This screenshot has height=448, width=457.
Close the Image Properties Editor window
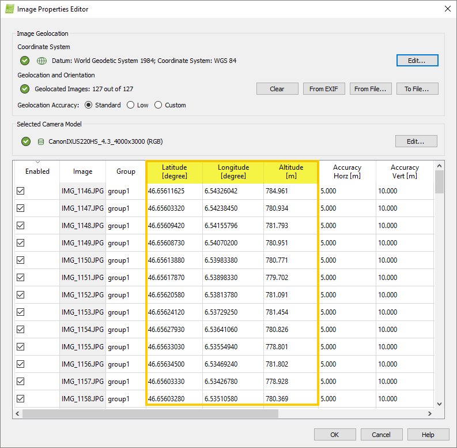[447, 9]
